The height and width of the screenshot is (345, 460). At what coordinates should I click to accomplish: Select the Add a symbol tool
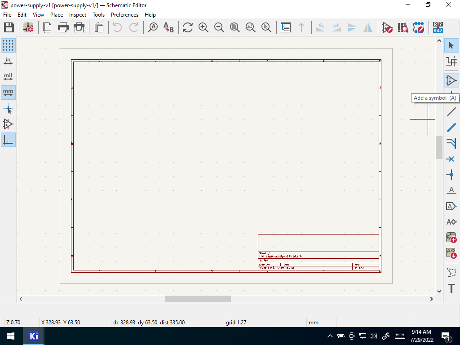coord(451,80)
